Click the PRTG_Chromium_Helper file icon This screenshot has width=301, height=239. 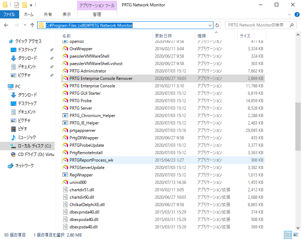coord(65,116)
